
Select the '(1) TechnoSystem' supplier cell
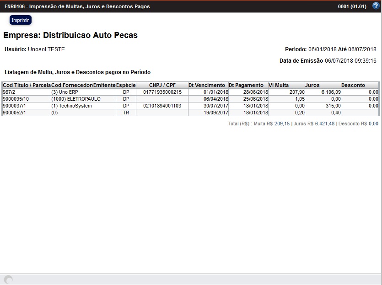coord(72,106)
